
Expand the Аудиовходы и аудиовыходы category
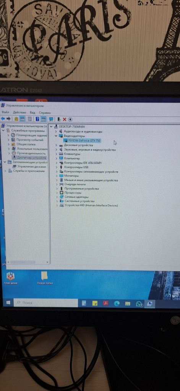click(x=56, y=131)
